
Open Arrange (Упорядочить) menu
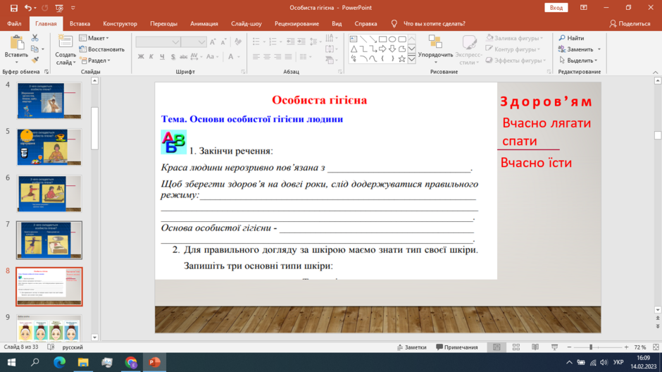435,50
